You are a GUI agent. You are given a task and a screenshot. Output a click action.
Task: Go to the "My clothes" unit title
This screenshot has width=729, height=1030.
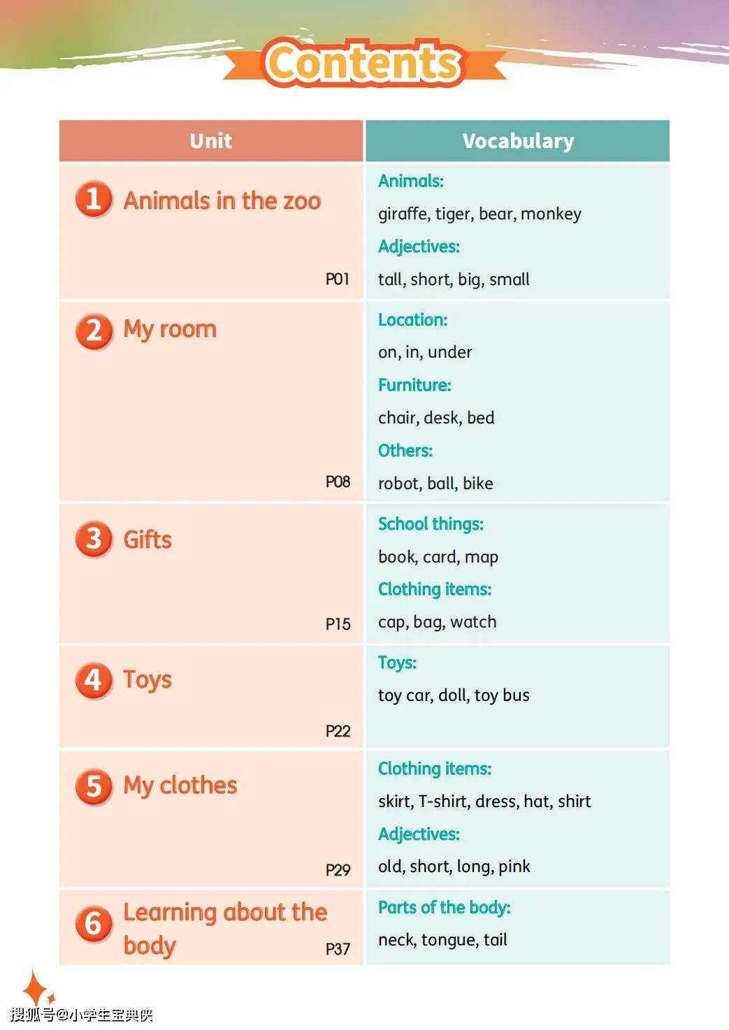[x=180, y=785]
